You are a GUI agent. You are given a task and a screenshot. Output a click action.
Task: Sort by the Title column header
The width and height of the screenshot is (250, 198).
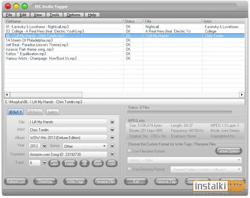(x=173, y=21)
